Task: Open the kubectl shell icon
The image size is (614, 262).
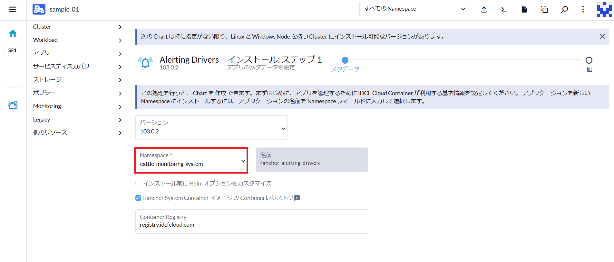Action: (x=504, y=10)
